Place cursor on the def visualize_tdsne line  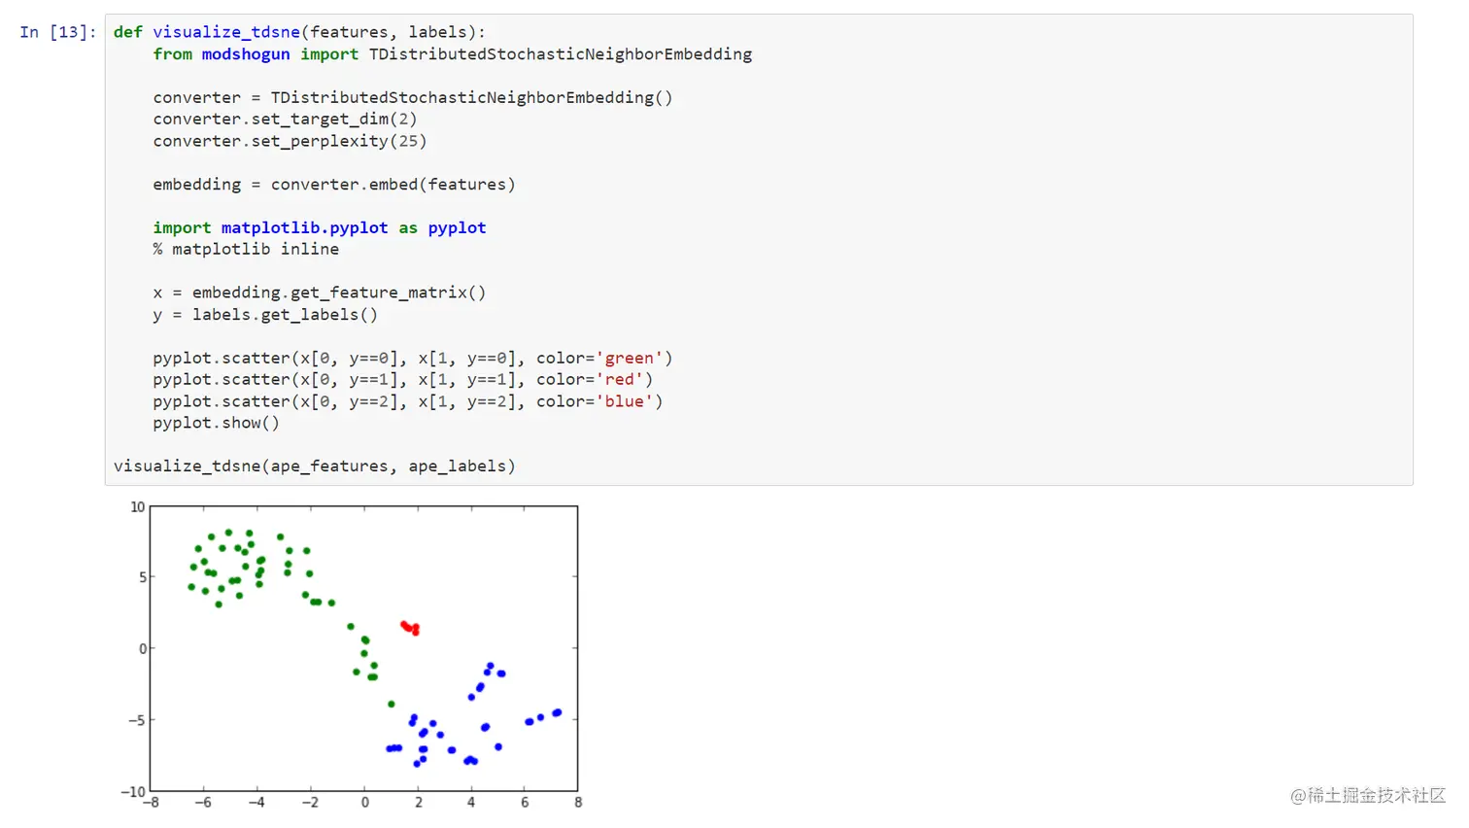298,32
